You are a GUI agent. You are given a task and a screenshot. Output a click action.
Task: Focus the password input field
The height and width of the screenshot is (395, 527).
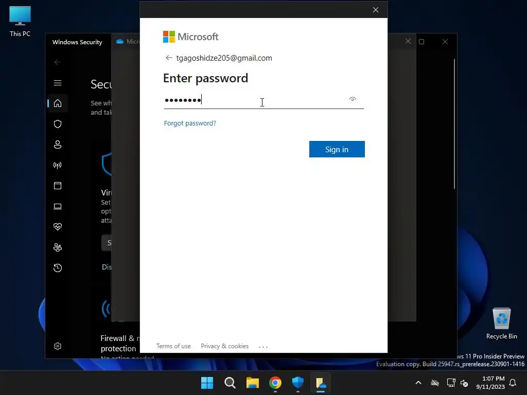point(264,100)
